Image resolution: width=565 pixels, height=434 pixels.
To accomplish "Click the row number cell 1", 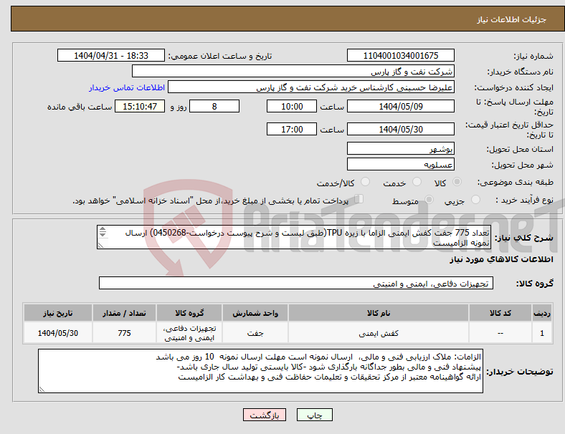I will [541, 333].
